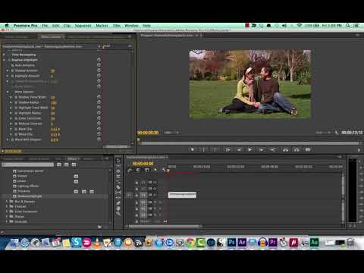This screenshot has width=364, height=273.
Task: Open the Program monitor zoom level dropdown
Action: [x=171, y=133]
